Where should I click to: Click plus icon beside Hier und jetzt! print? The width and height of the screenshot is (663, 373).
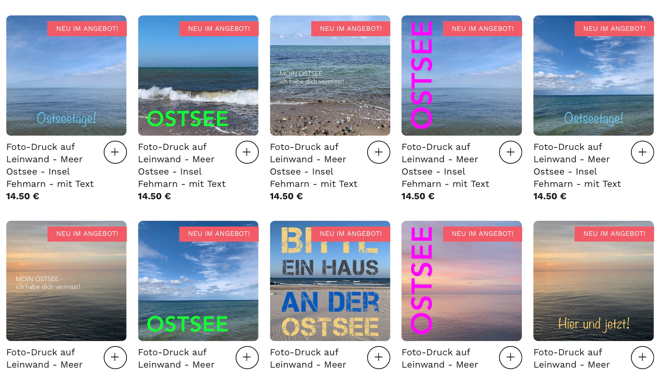pos(642,357)
